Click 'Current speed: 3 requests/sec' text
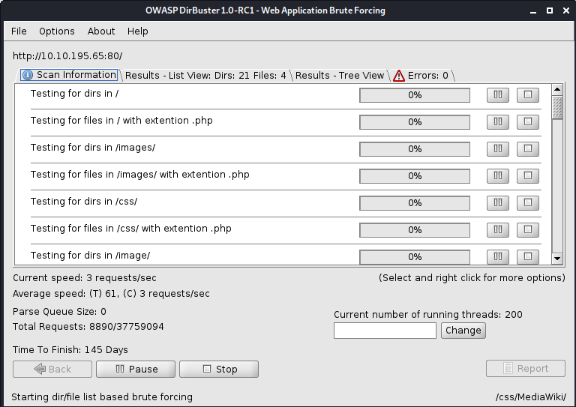The height and width of the screenshot is (407, 576). (85, 278)
